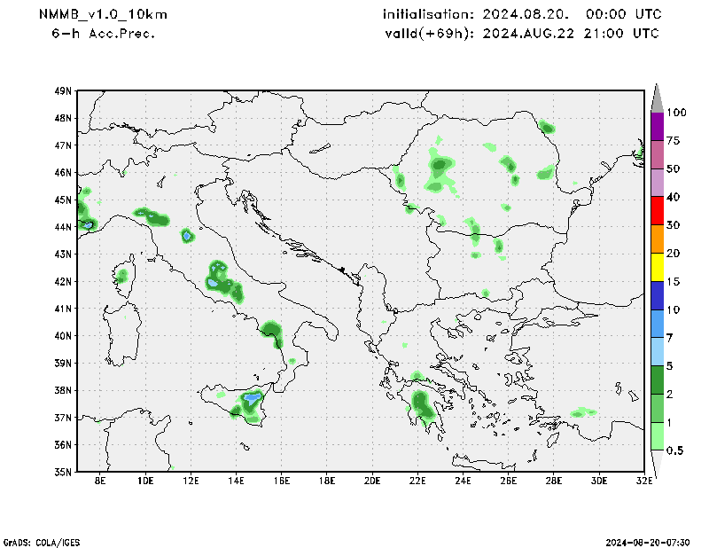Click the white arrow below the color scale
This screenshot has height=548, width=709.
click(x=657, y=463)
